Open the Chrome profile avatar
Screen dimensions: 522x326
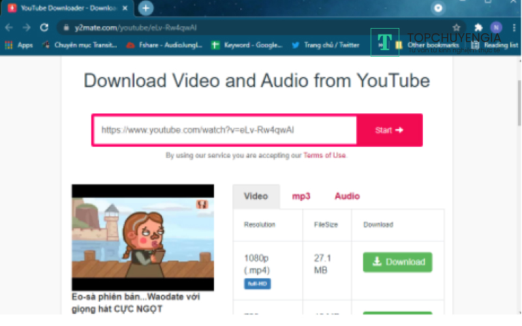click(496, 27)
